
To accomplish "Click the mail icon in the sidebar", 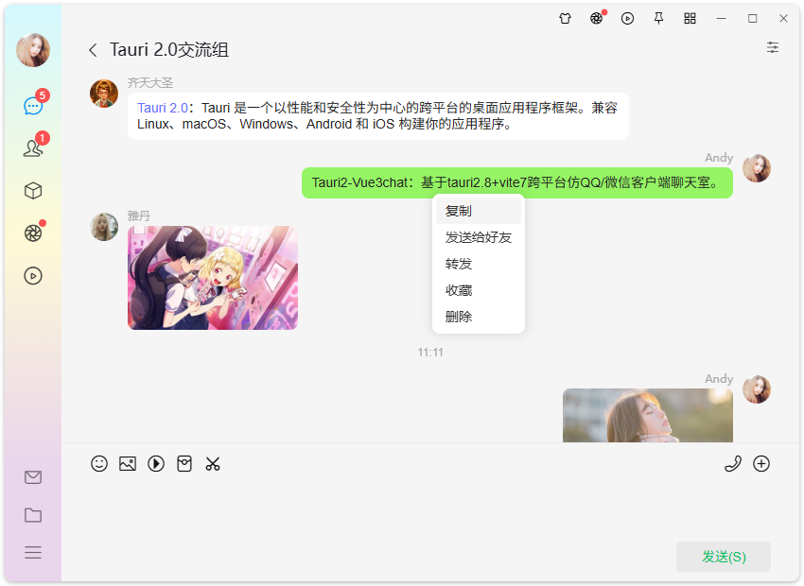I will point(33,477).
